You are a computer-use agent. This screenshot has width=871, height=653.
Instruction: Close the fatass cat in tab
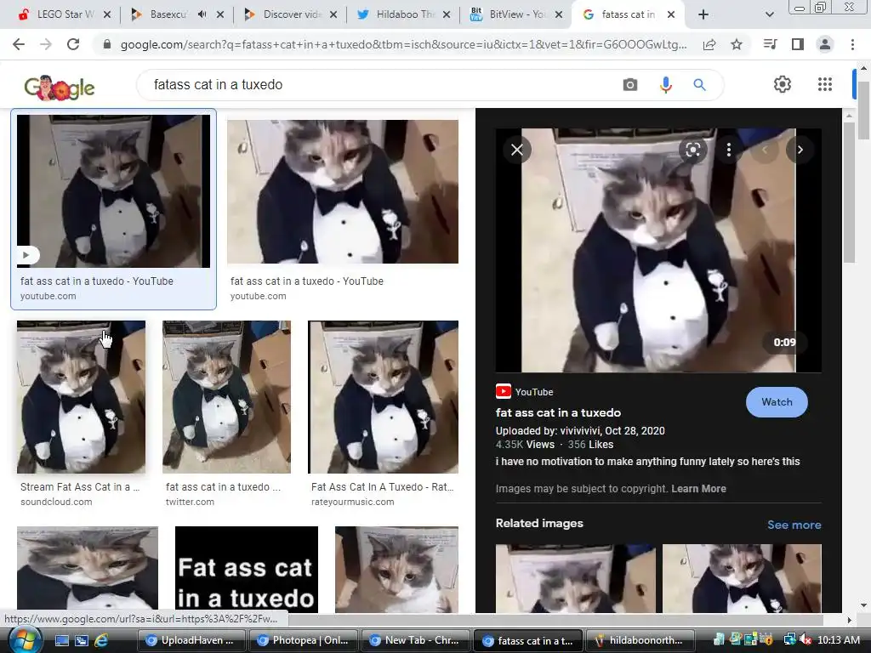[x=671, y=14]
